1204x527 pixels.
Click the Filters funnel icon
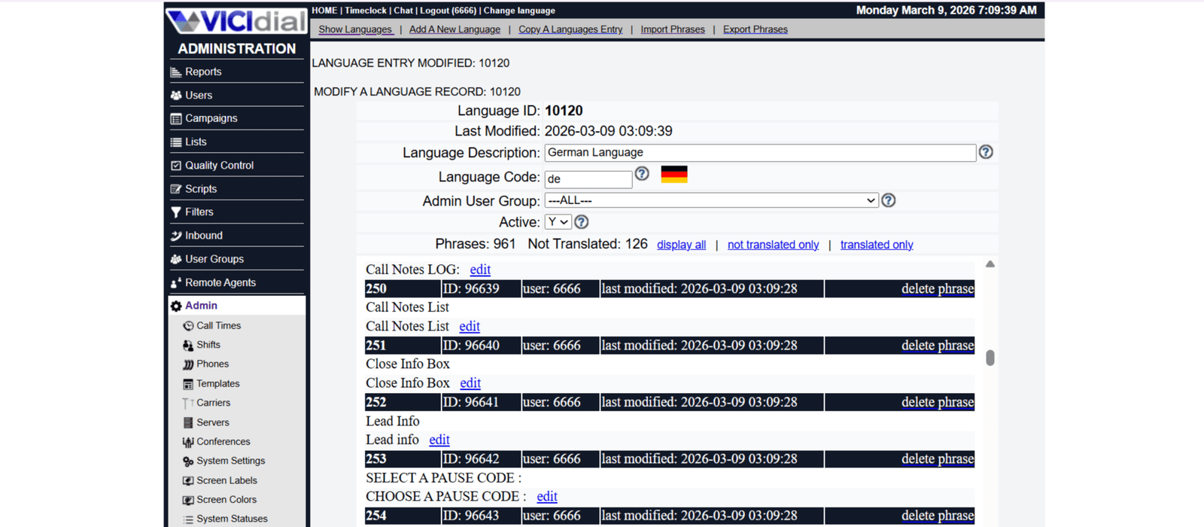(176, 212)
